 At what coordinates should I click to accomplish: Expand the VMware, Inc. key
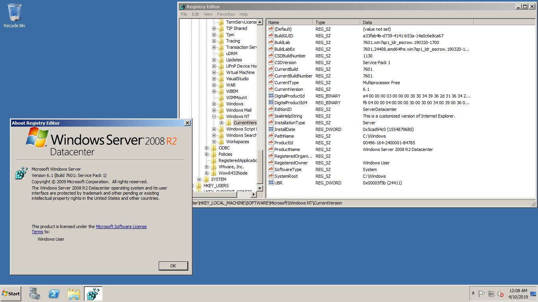point(206,167)
